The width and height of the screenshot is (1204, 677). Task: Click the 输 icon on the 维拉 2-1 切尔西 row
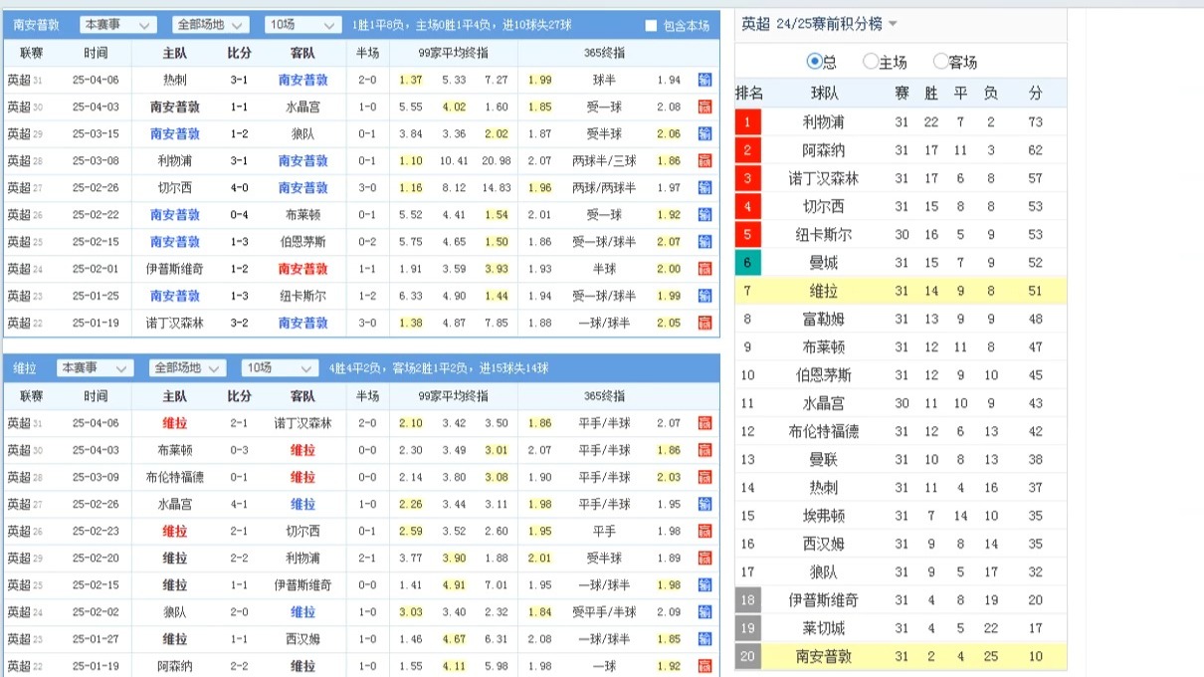pyautogui.click(x=704, y=532)
